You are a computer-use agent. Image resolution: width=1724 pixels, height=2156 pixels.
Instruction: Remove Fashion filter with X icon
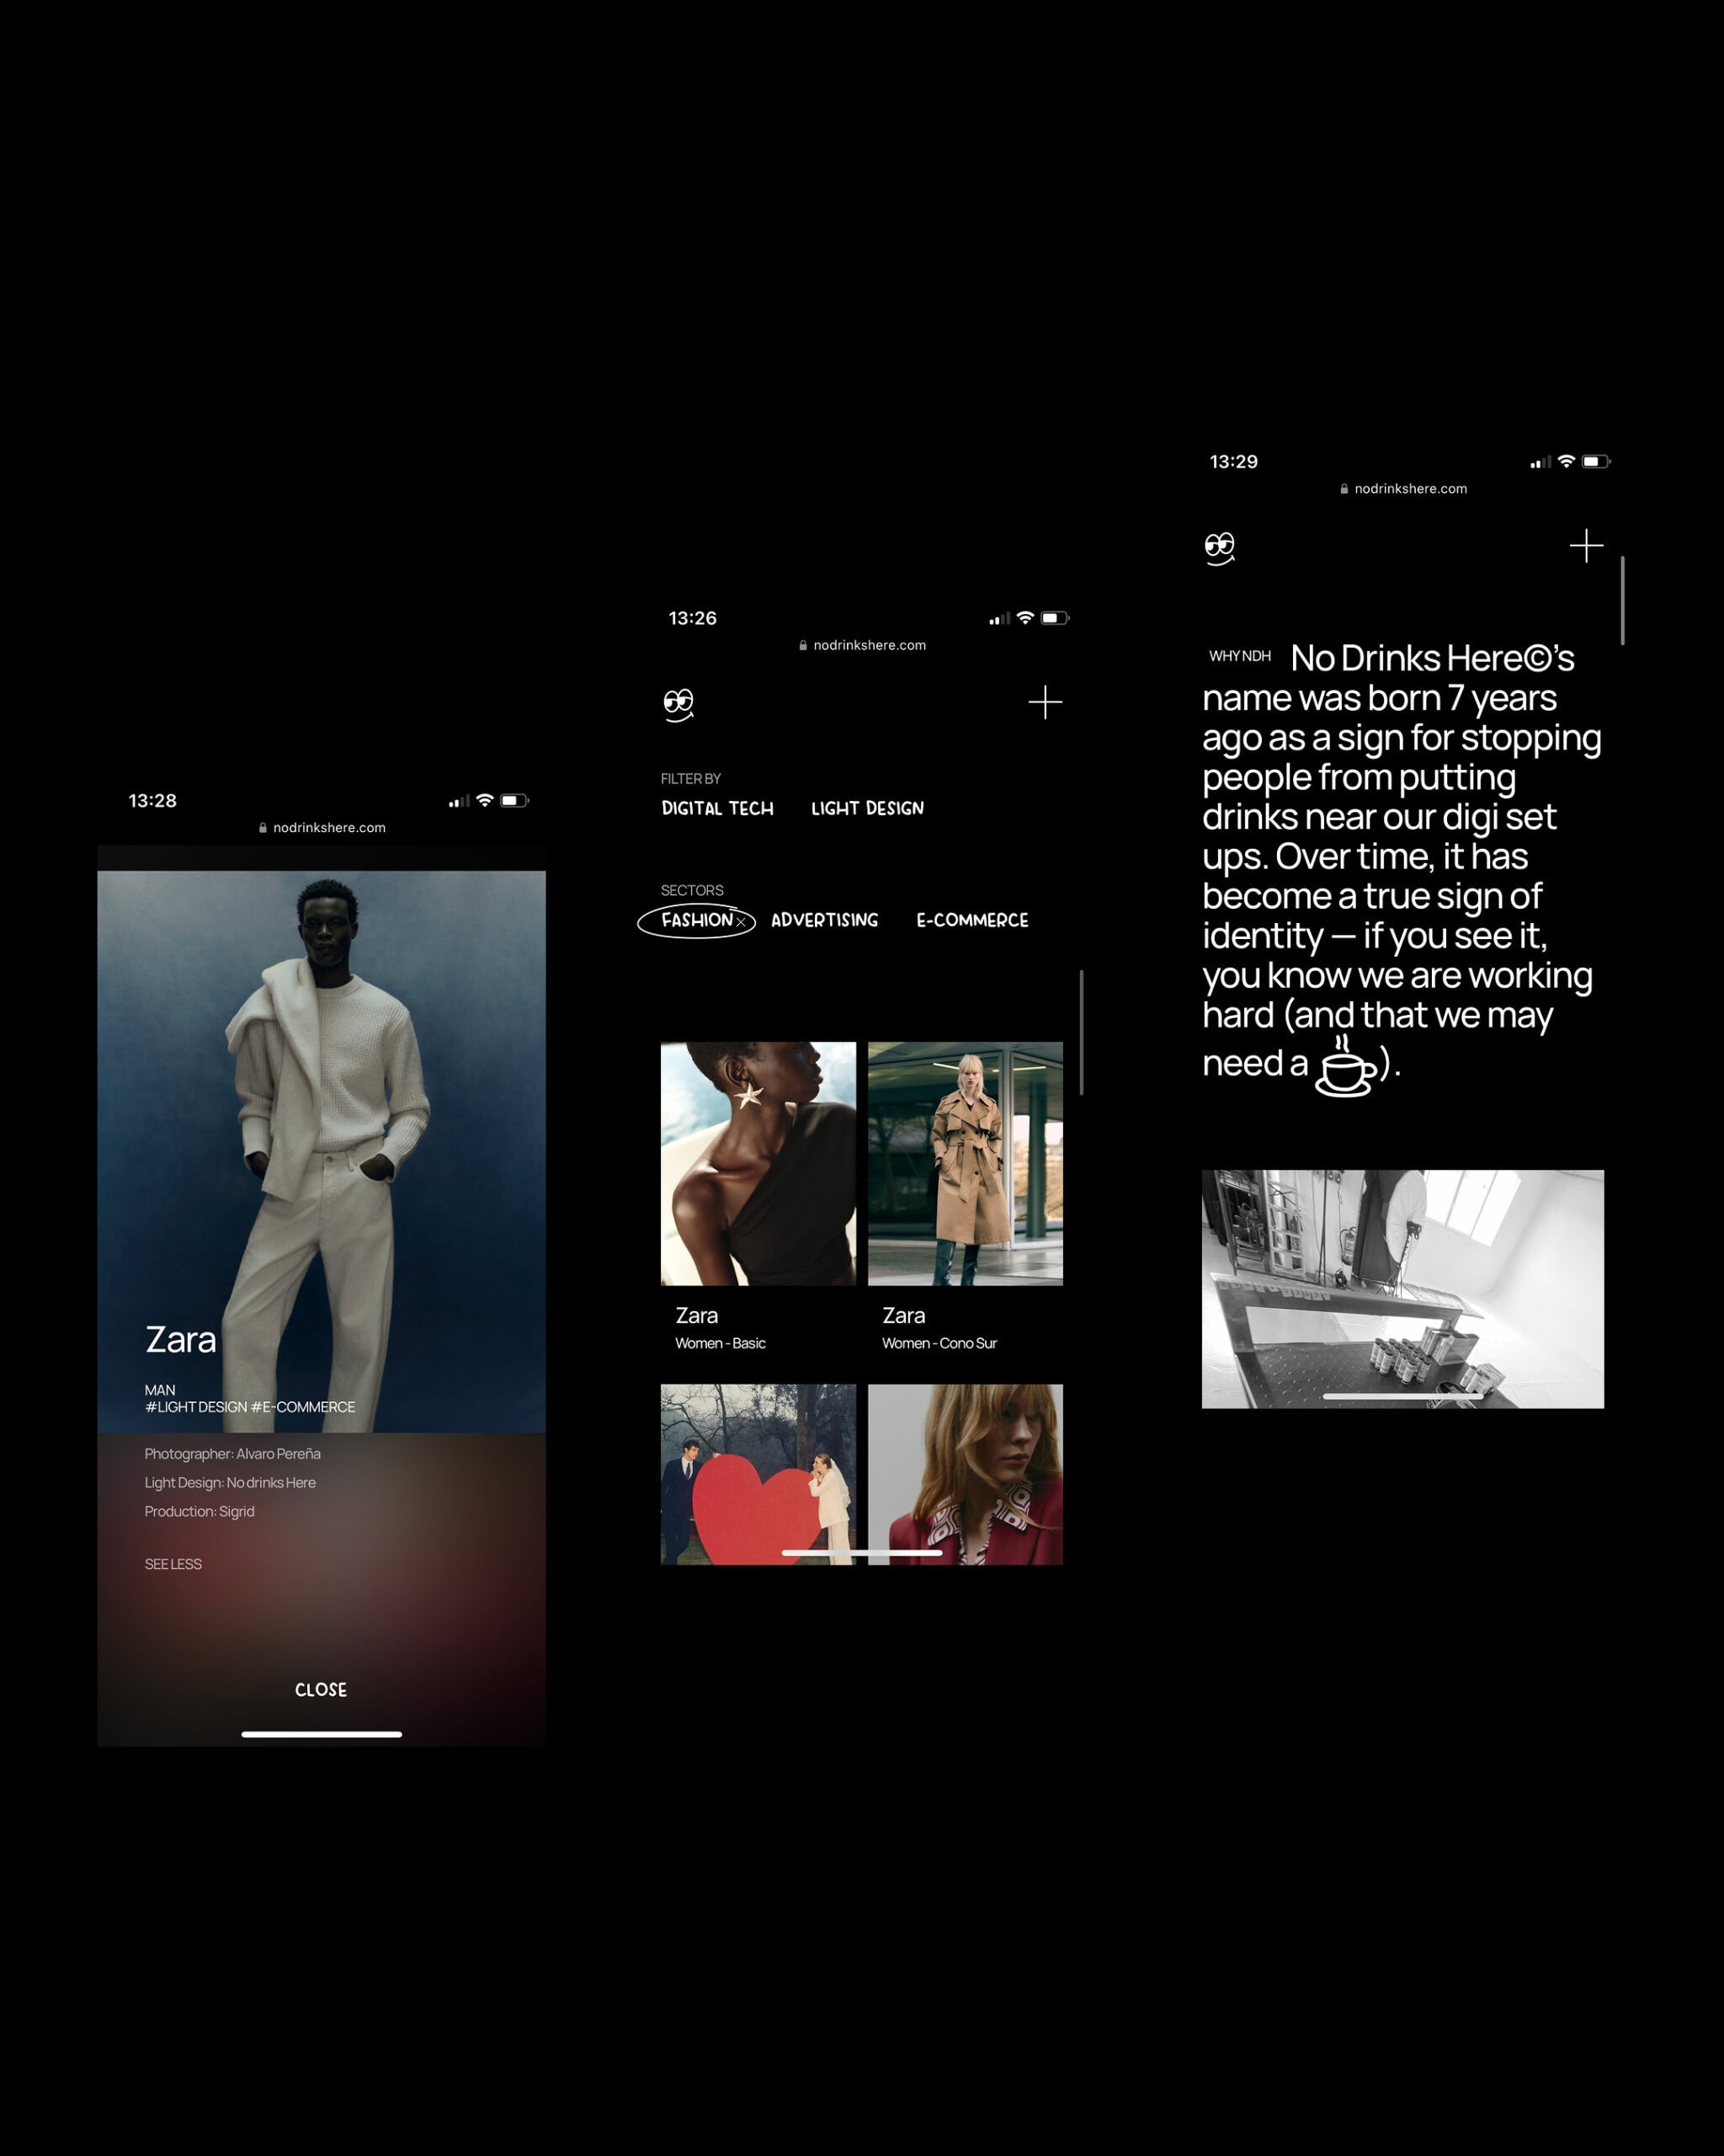[x=741, y=922]
